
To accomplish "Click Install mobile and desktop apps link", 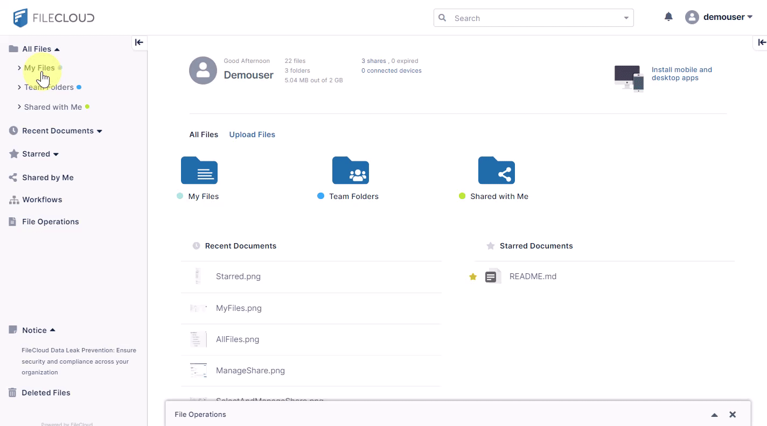I will coord(681,74).
